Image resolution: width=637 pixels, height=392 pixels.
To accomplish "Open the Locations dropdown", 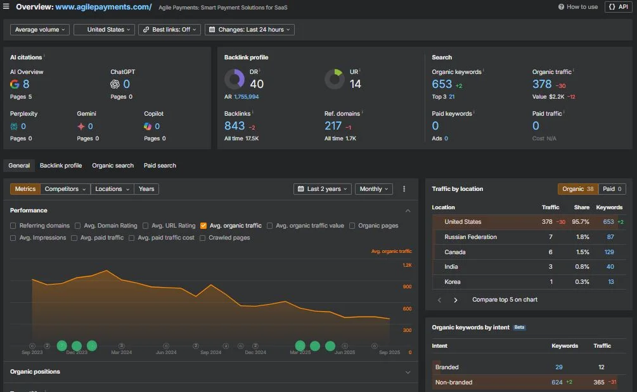I will point(112,189).
